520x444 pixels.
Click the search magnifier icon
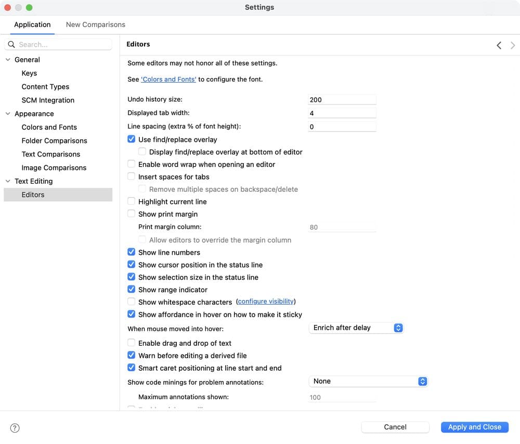[11, 44]
